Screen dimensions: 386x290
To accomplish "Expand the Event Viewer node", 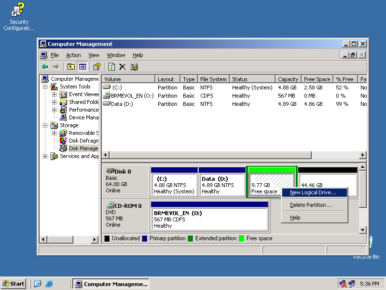I will coord(54,94).
